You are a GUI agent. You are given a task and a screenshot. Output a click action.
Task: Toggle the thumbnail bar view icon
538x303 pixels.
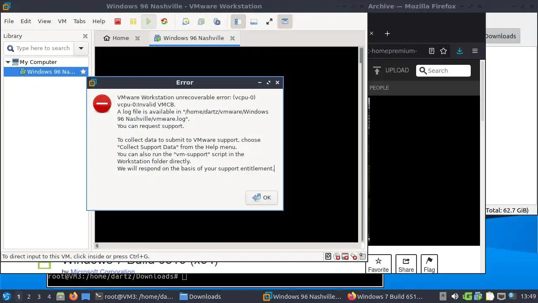click(254, 21)
